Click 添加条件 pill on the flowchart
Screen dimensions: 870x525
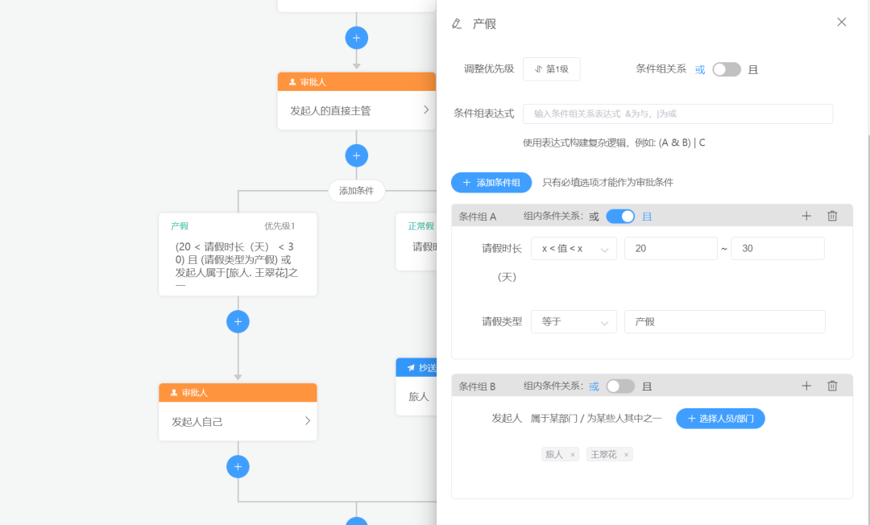tap(356, 191)
